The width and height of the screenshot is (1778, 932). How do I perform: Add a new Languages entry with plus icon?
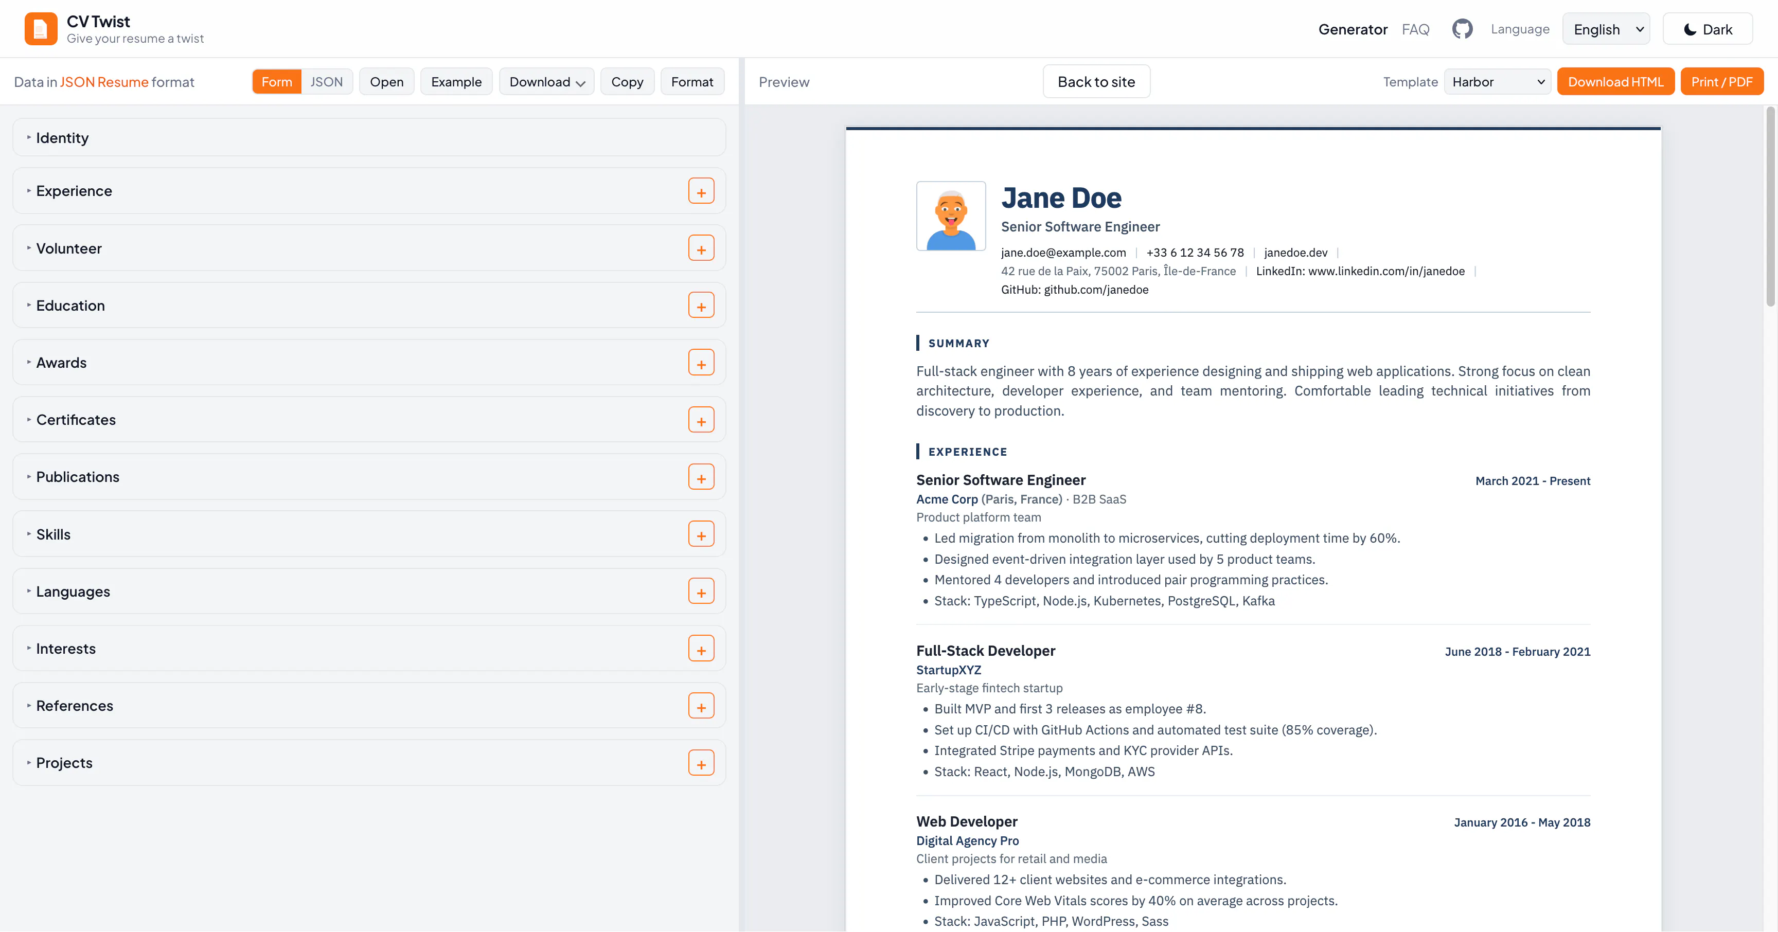(701, 592)
